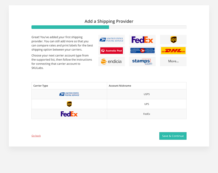
Task: Select the USPS account nickname cell
Action: tap(147, 94)
